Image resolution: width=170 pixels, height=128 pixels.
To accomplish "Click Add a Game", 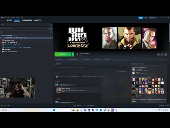I will point(6,106).
